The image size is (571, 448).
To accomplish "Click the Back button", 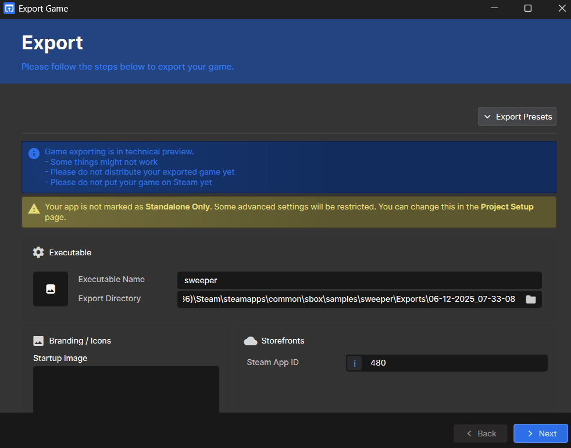I will click(x=480, y=433).
